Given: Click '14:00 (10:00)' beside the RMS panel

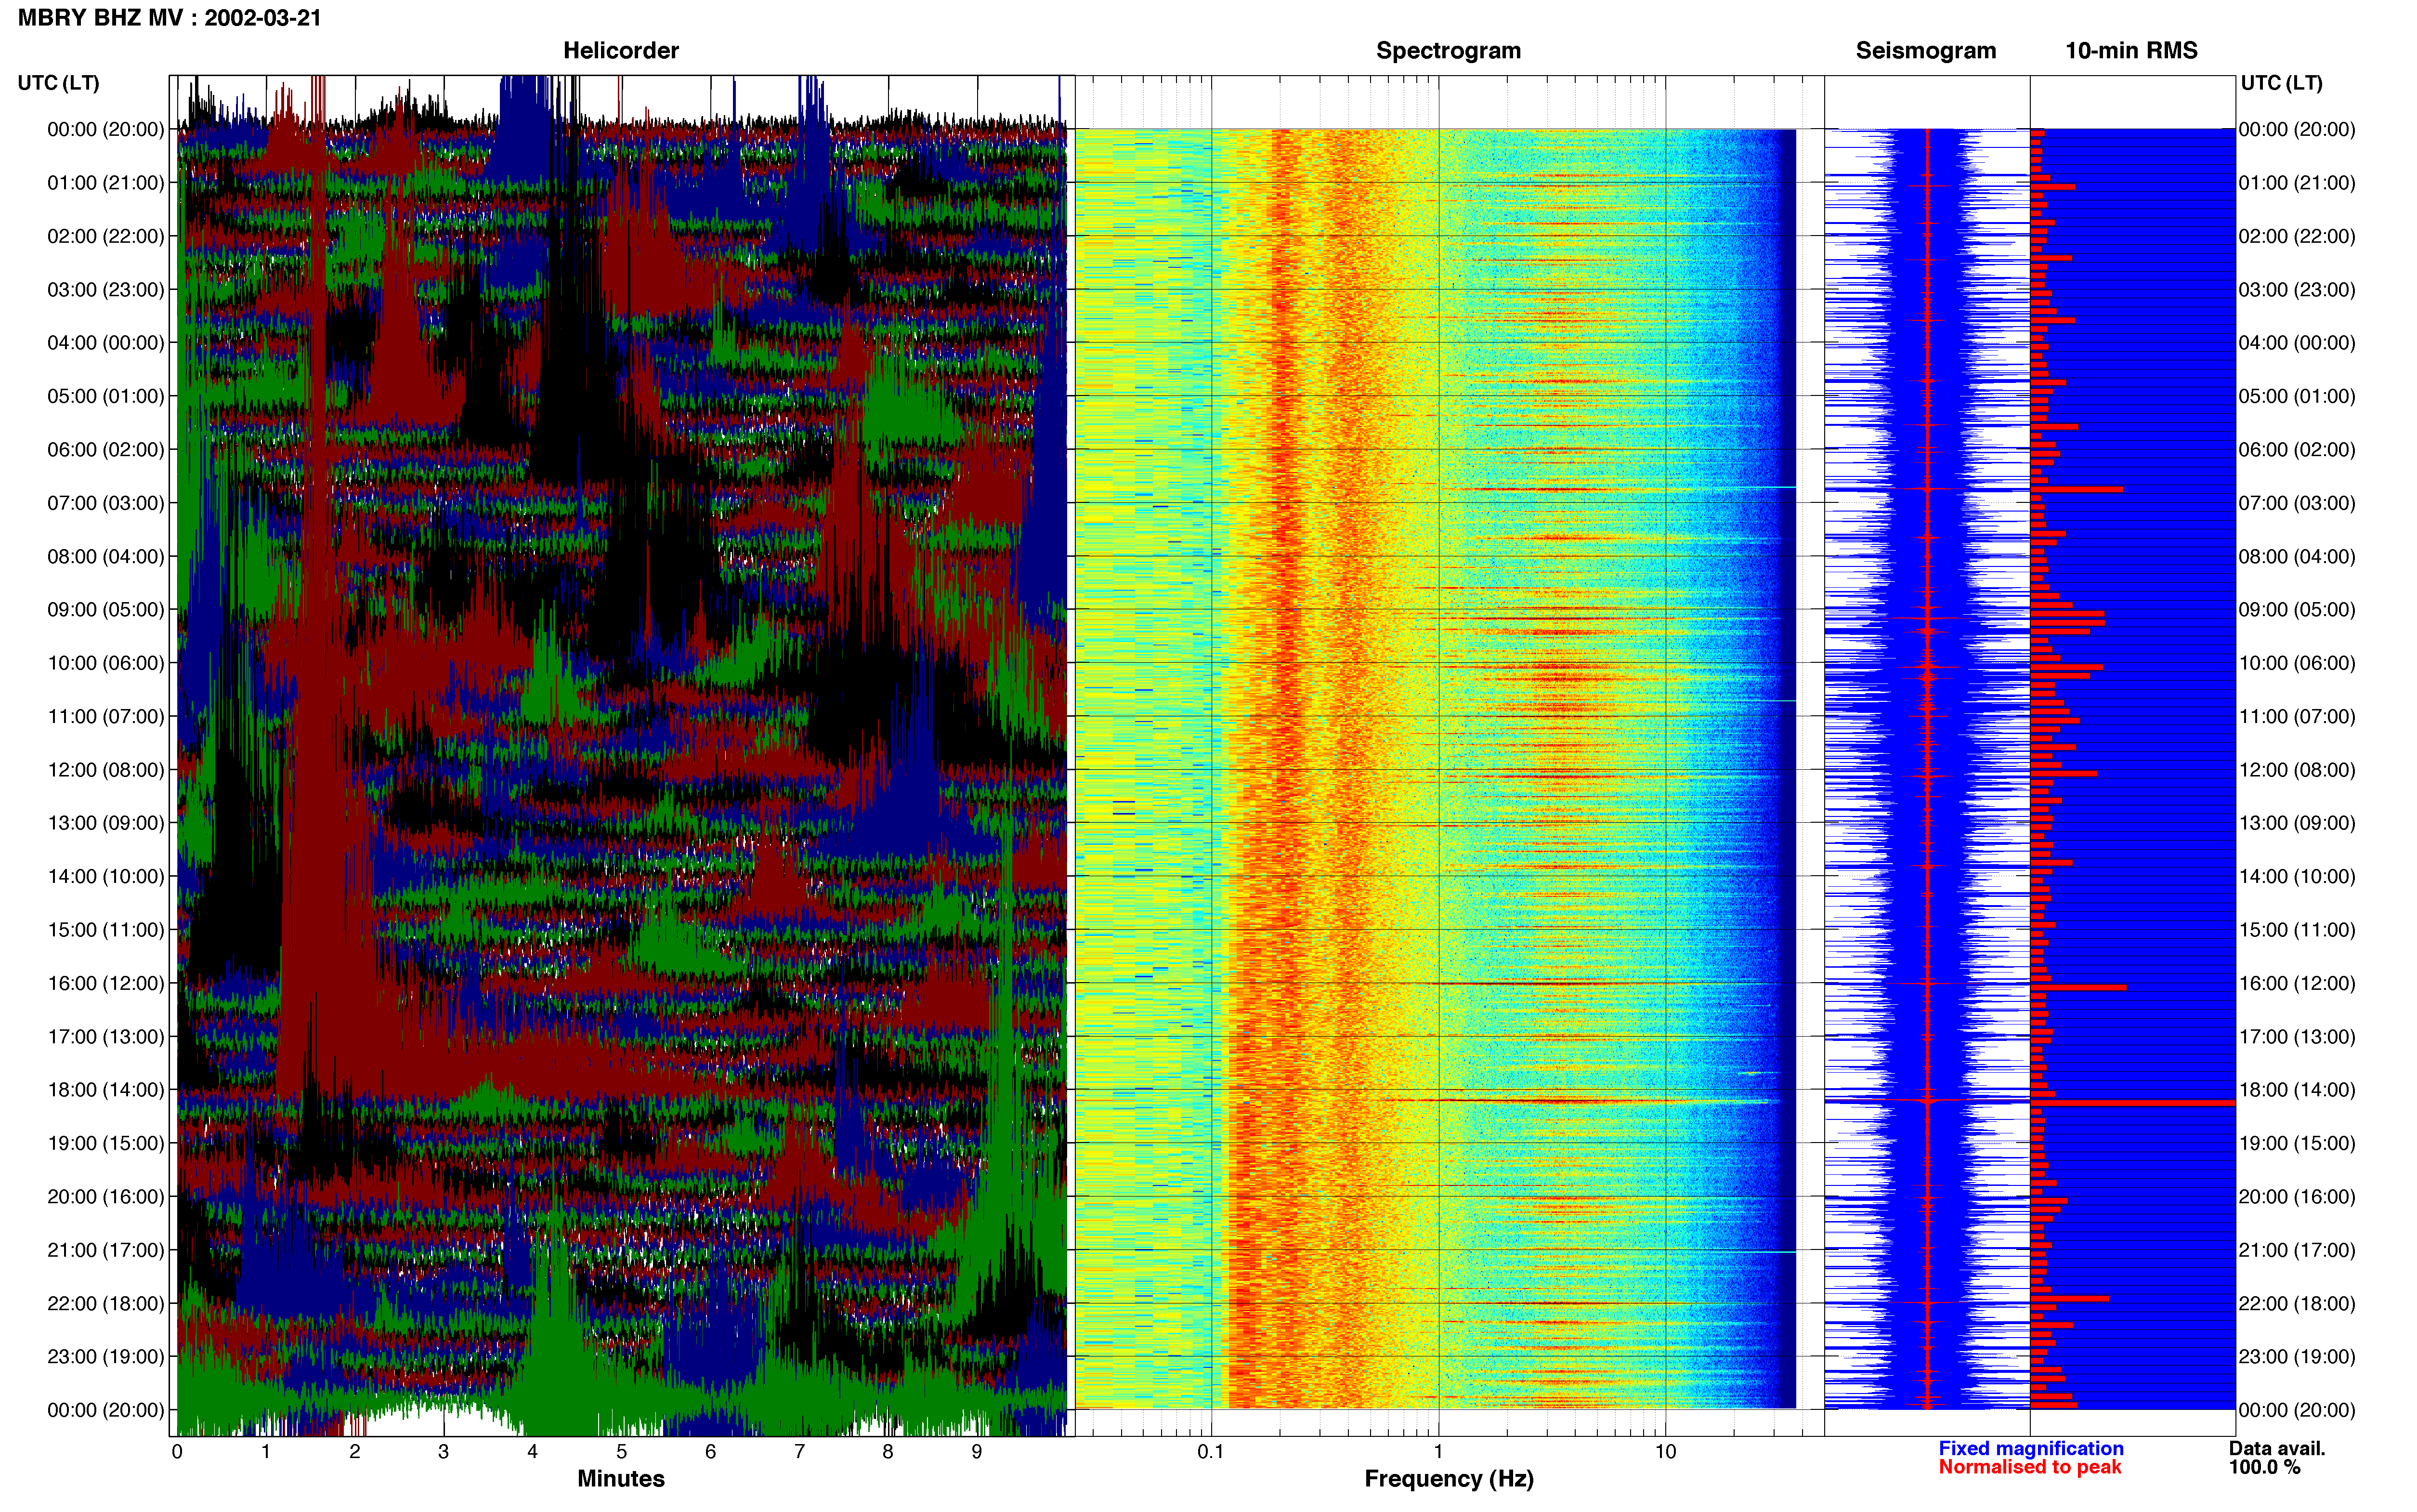Looking at the screenshot, I should click(x=2297, y=877).
